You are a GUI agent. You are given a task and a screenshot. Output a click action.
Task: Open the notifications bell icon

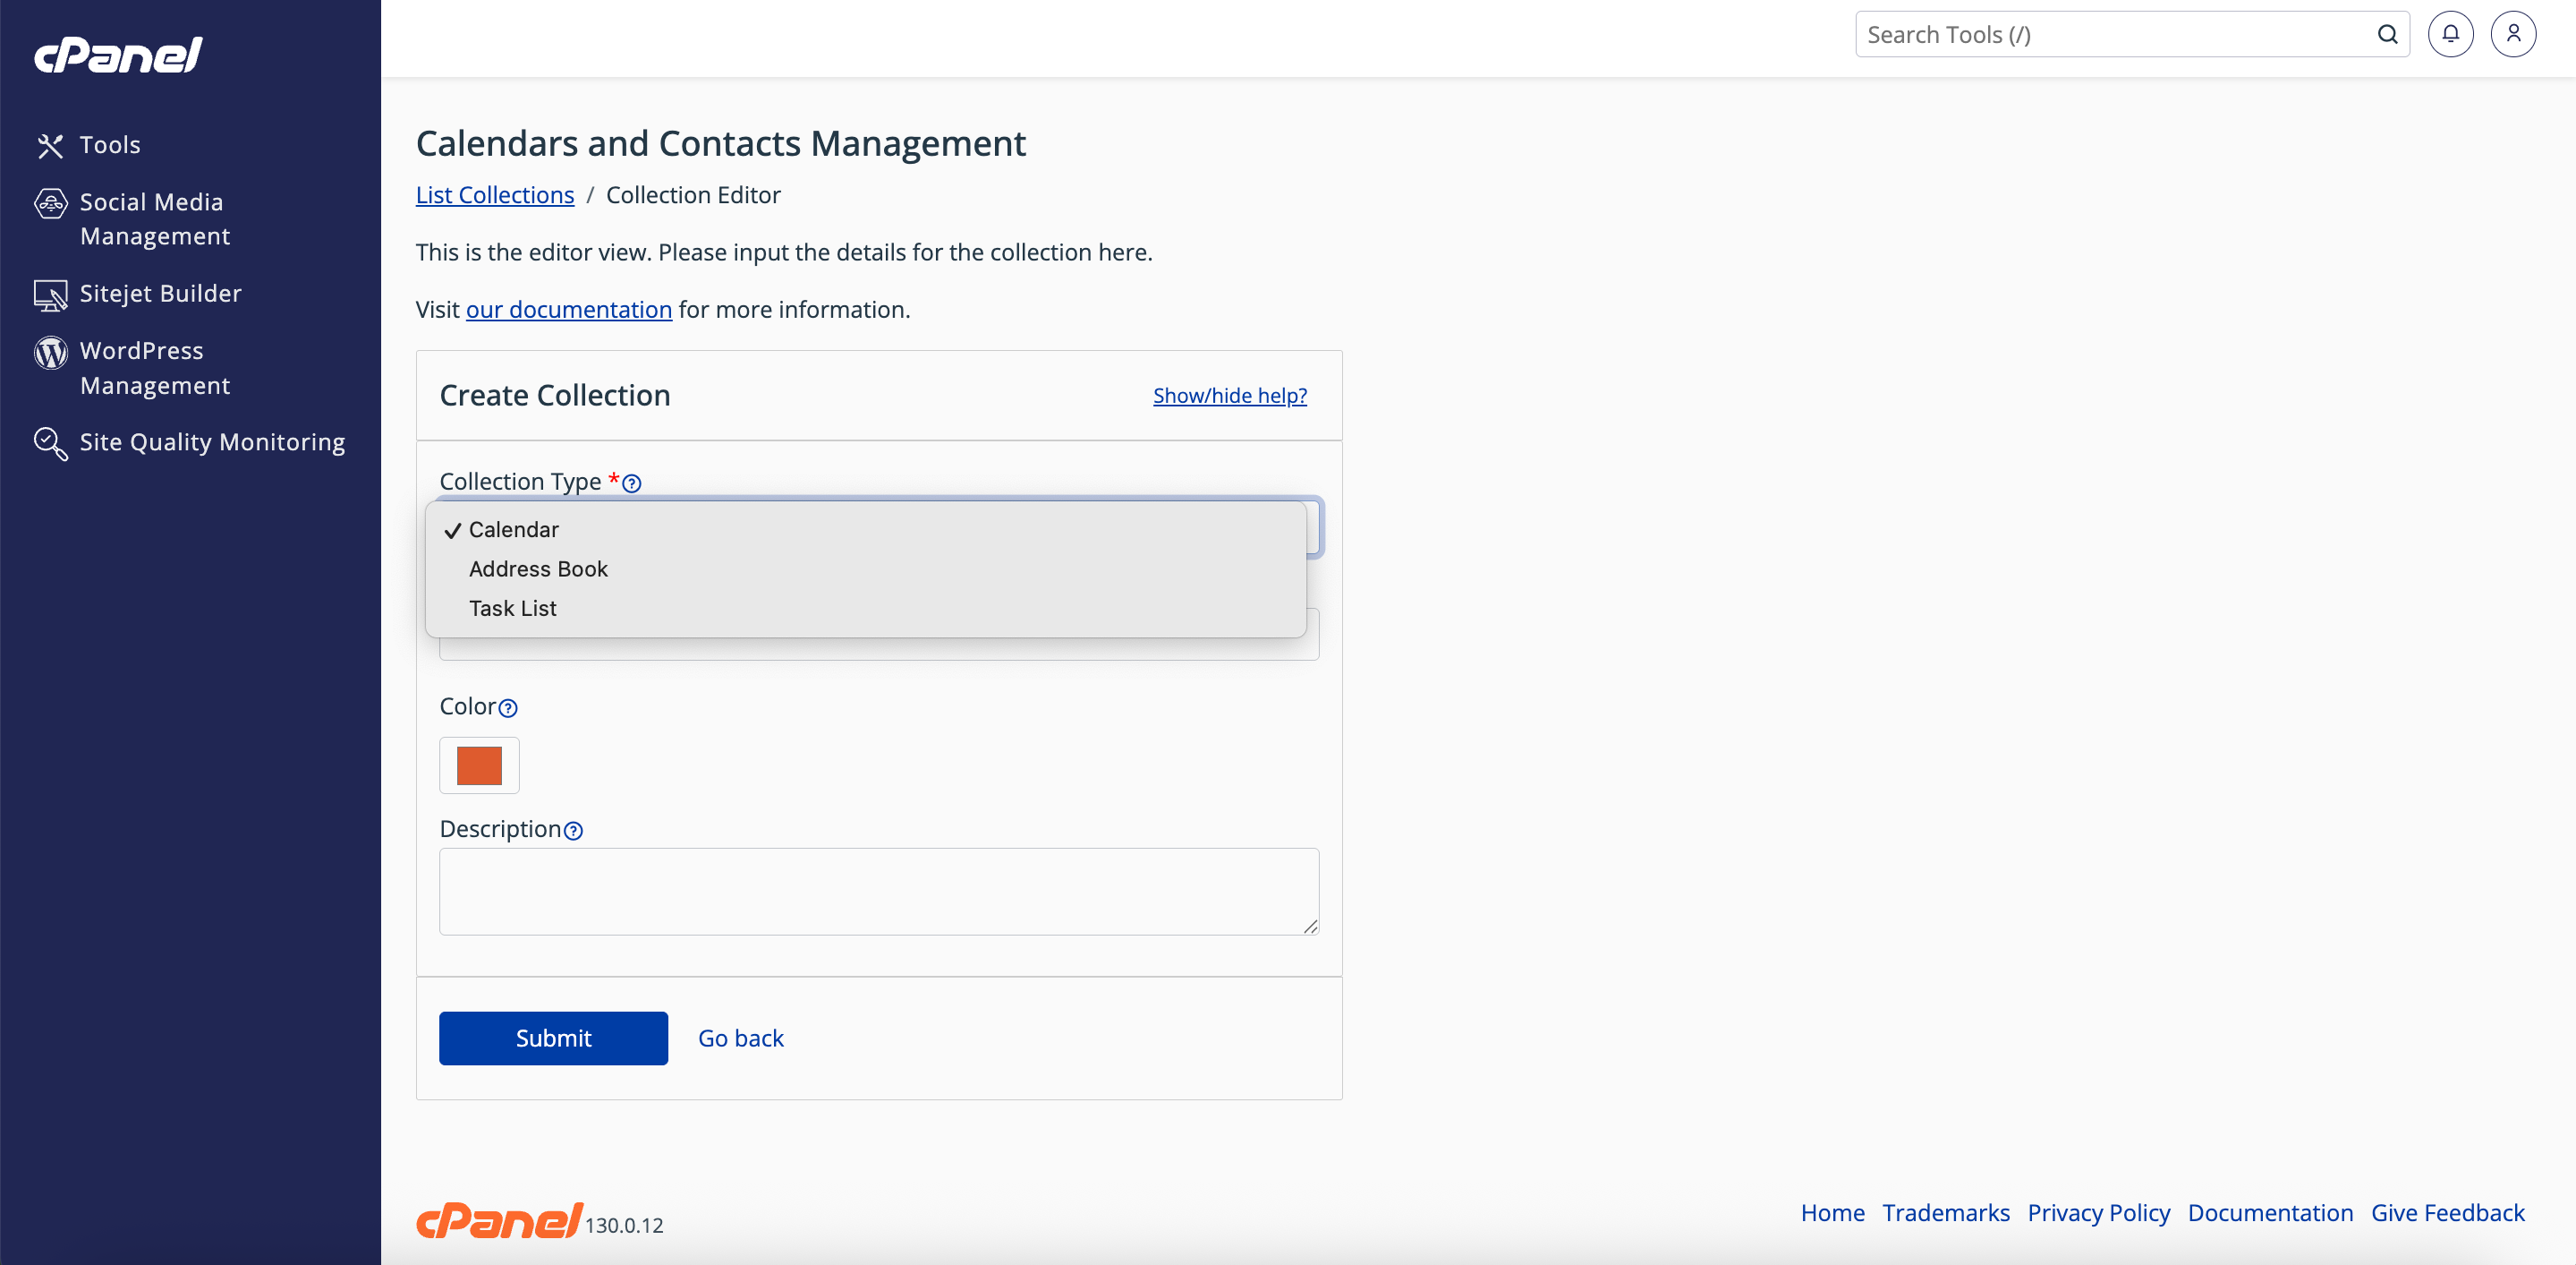pos(2449,35)
